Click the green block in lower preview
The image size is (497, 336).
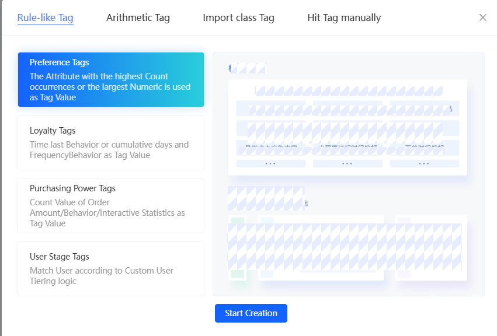pos(237,274)
